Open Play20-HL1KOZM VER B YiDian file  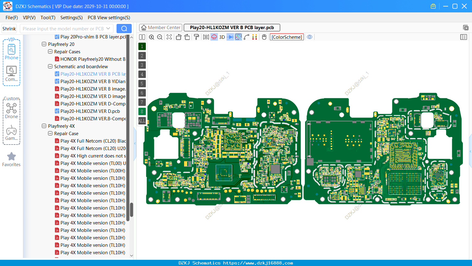point(90,82)
